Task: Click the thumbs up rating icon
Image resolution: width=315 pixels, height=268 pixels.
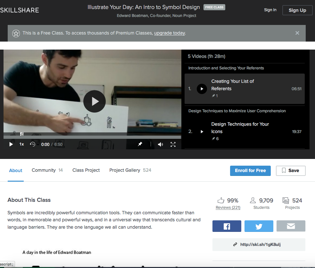Action: 221,200
